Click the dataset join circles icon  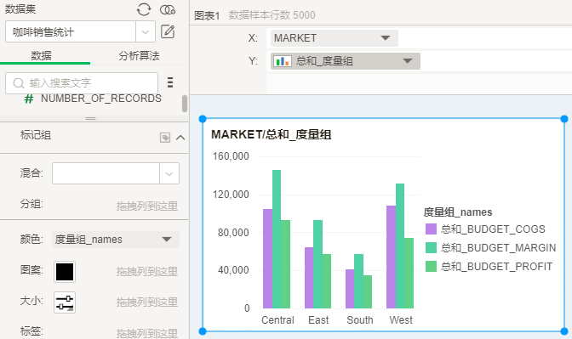coord(168,10)
